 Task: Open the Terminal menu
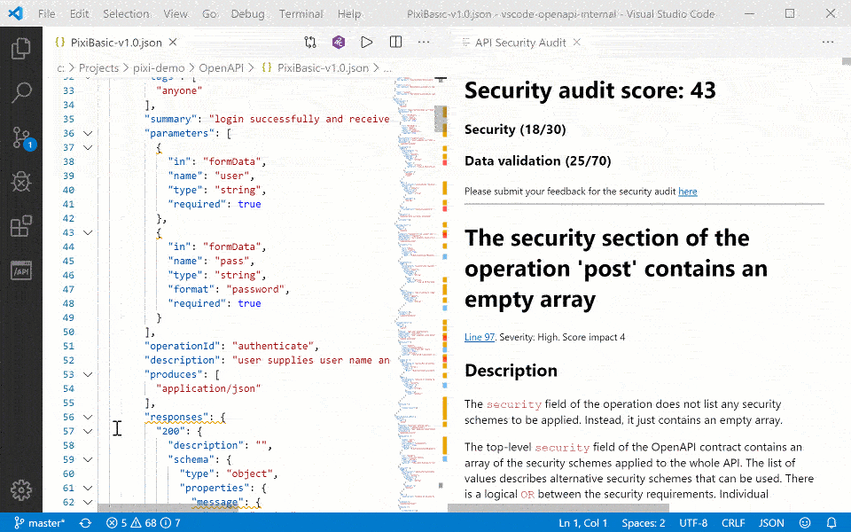click(301, 13)
